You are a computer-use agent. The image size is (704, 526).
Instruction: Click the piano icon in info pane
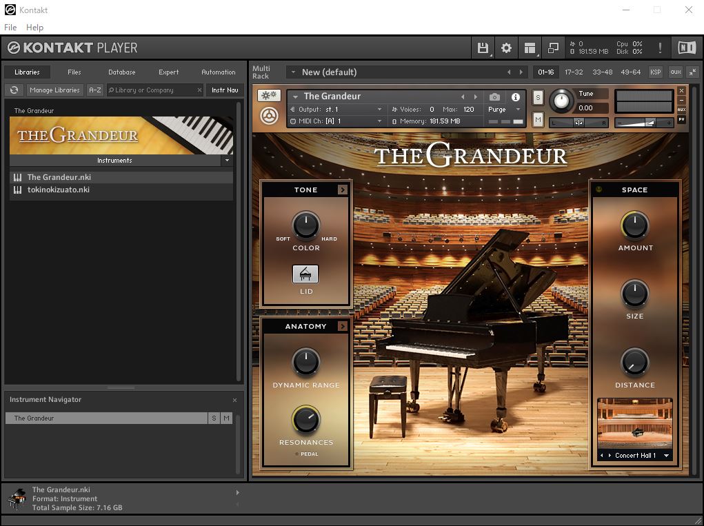click(17, 500)
